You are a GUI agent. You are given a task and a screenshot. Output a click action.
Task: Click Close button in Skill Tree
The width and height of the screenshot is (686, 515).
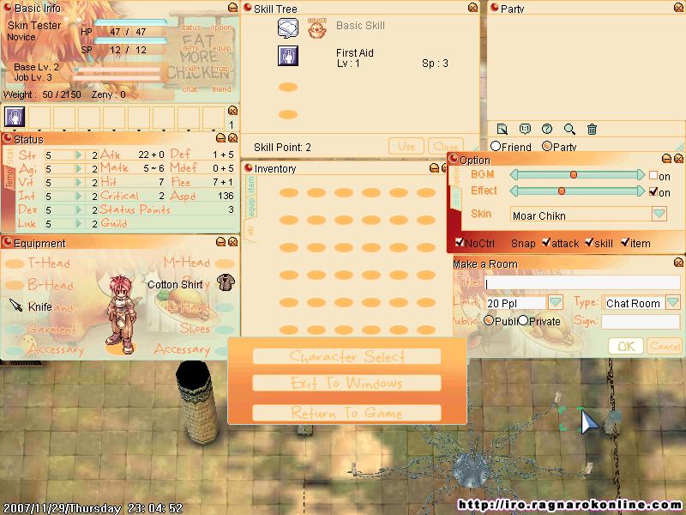446,146
